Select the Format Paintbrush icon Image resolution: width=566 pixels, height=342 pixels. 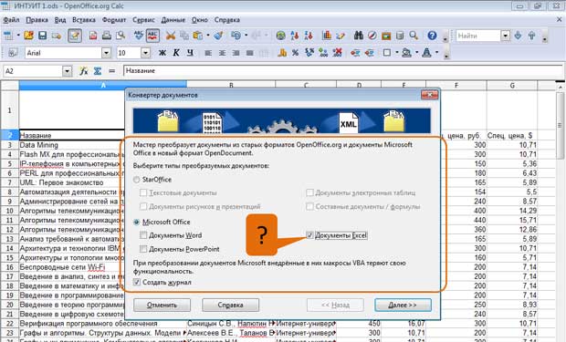[x=218, y=36]
